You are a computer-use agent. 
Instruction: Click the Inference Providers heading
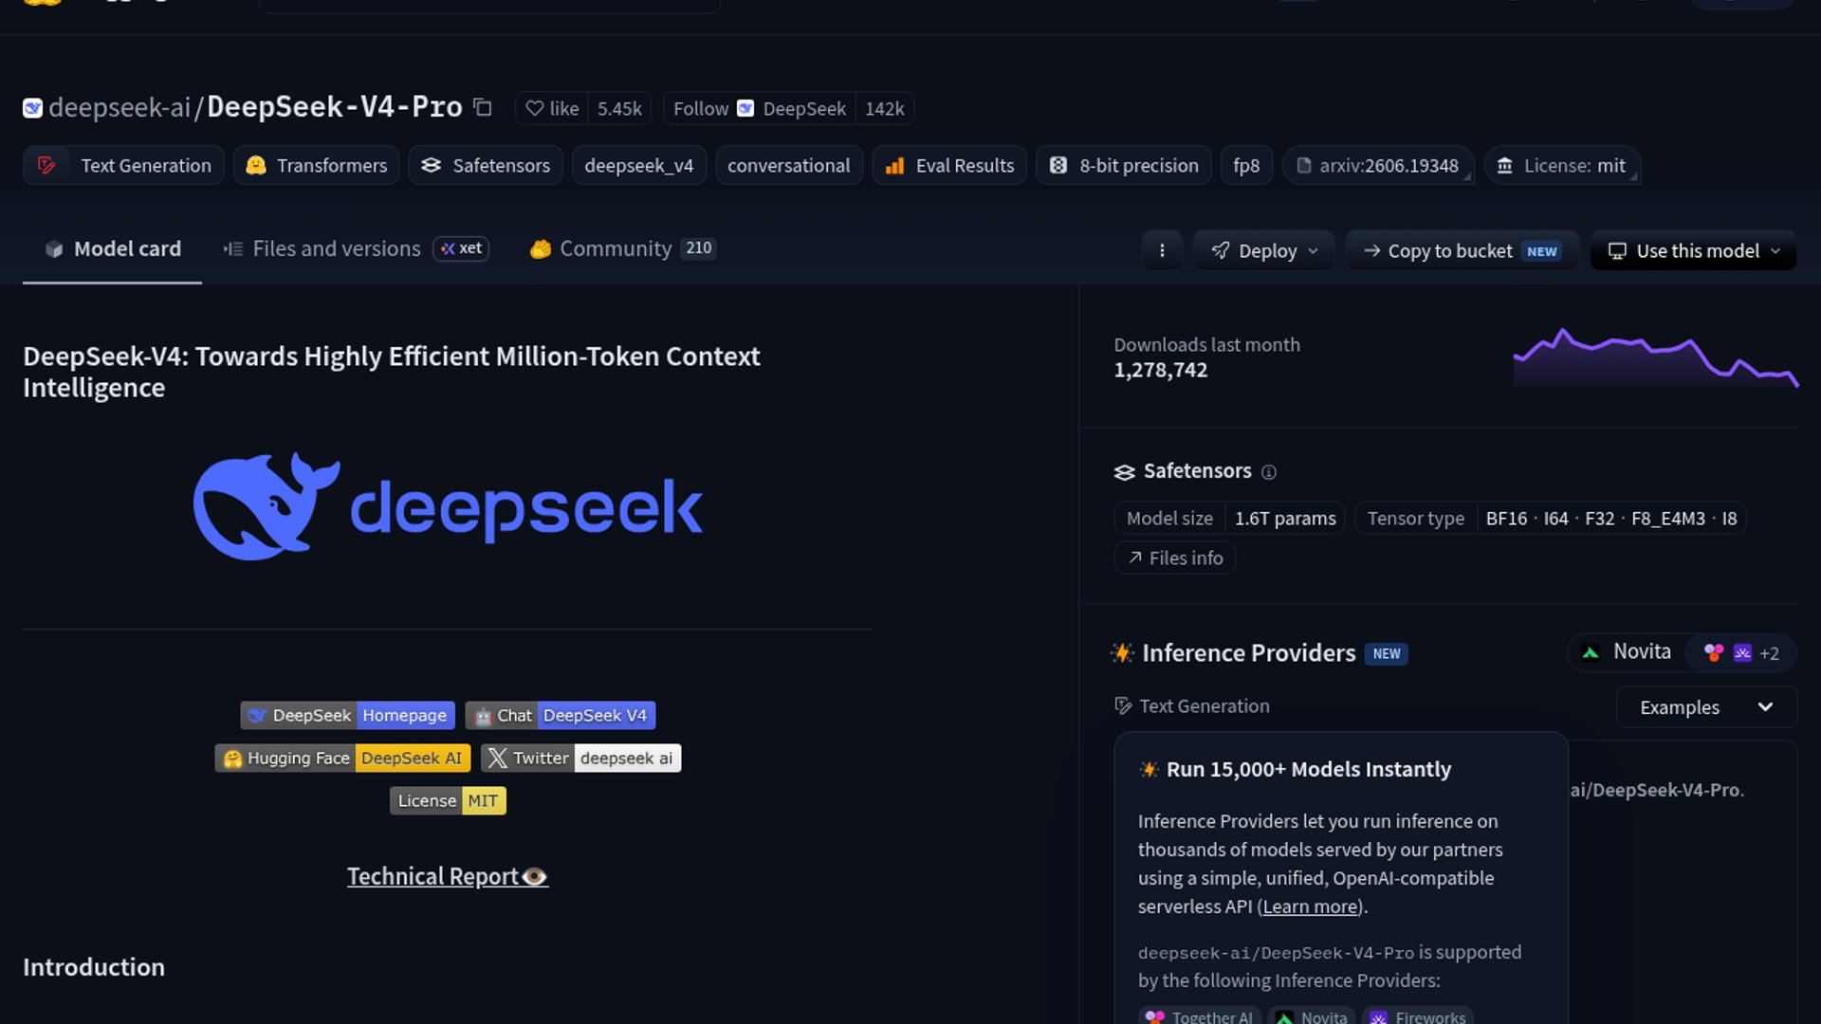[1248, 653]
